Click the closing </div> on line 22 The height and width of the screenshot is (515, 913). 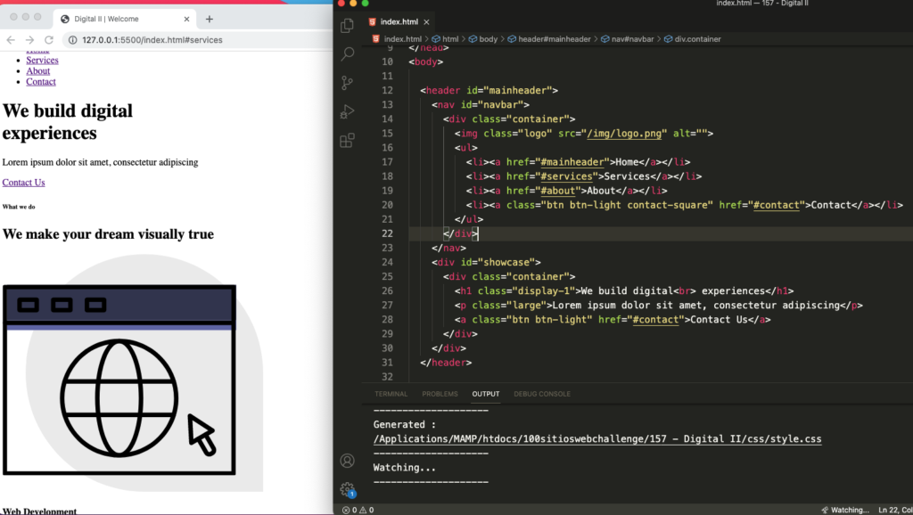[x=460, y=233]
